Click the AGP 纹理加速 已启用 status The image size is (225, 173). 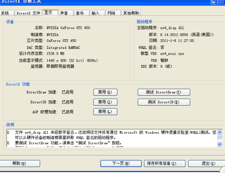click(67, 112)
